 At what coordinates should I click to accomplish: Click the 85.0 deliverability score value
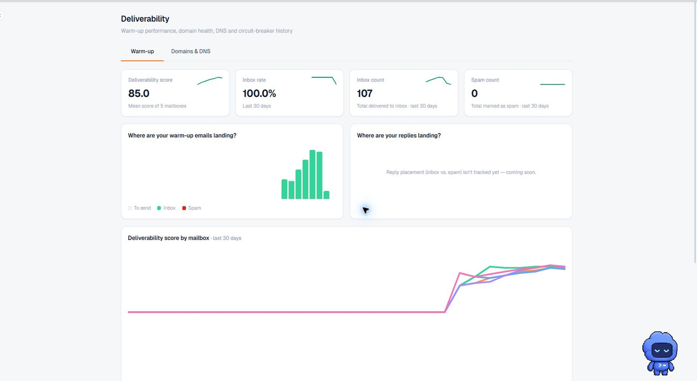139,93
